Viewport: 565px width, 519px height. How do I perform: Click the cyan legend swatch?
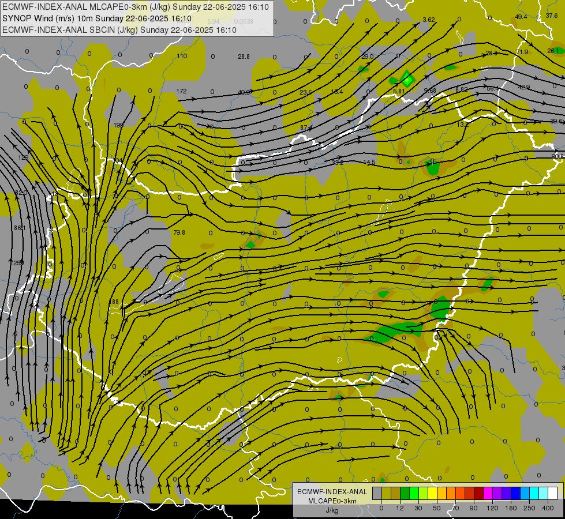pos(534,494)
